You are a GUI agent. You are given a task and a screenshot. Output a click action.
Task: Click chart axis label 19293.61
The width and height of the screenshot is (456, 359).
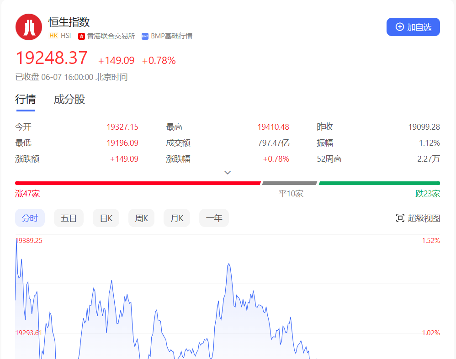point(29,333)
